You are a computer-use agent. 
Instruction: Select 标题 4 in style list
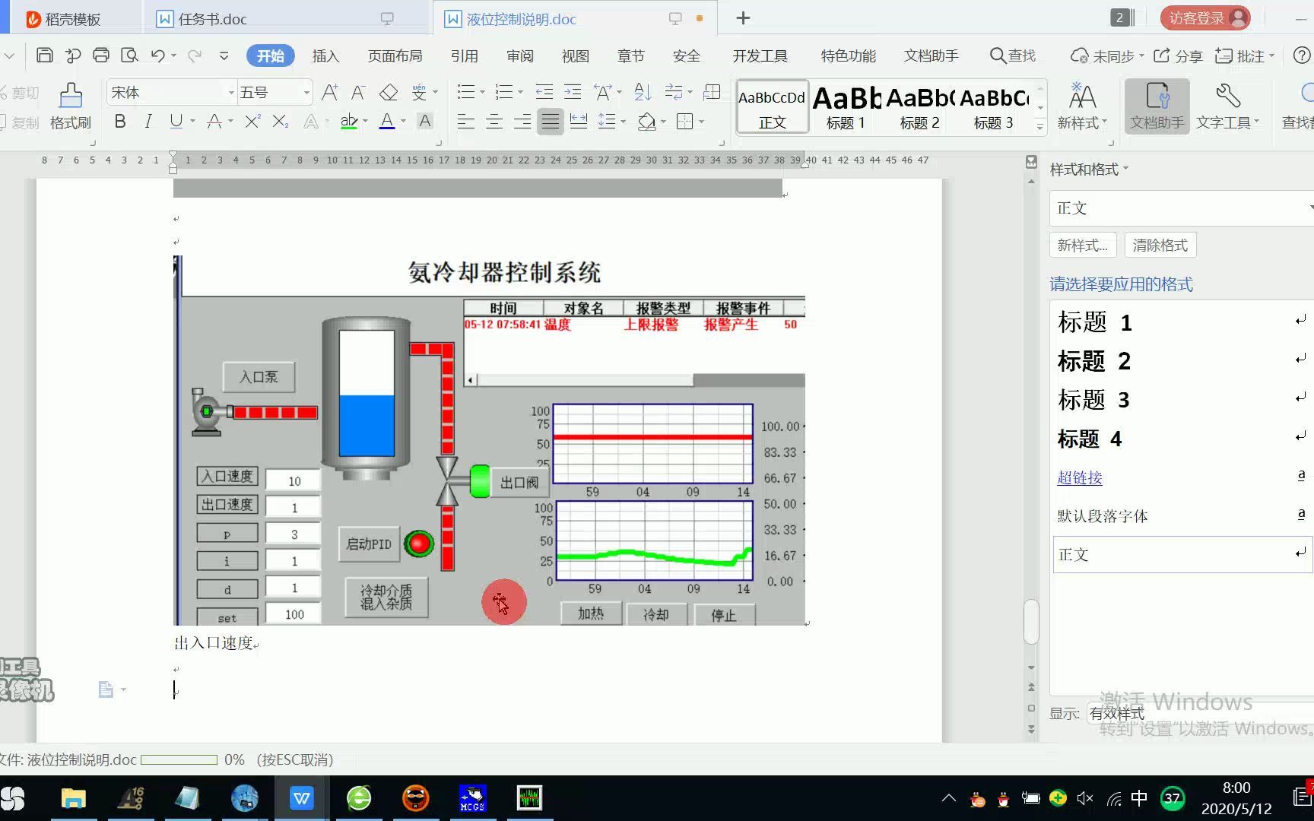[x=1089, y=439]
